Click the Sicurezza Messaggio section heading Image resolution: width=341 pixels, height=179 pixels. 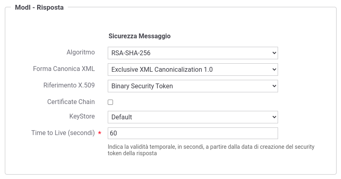(x=139, y=36)
